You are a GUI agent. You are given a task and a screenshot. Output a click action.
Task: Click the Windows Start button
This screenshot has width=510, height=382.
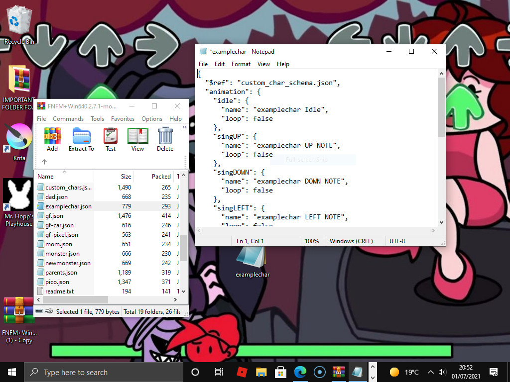[11, 372]
